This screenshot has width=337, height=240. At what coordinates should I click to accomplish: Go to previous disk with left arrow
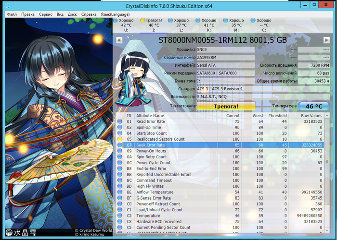[x=120, y=40]
